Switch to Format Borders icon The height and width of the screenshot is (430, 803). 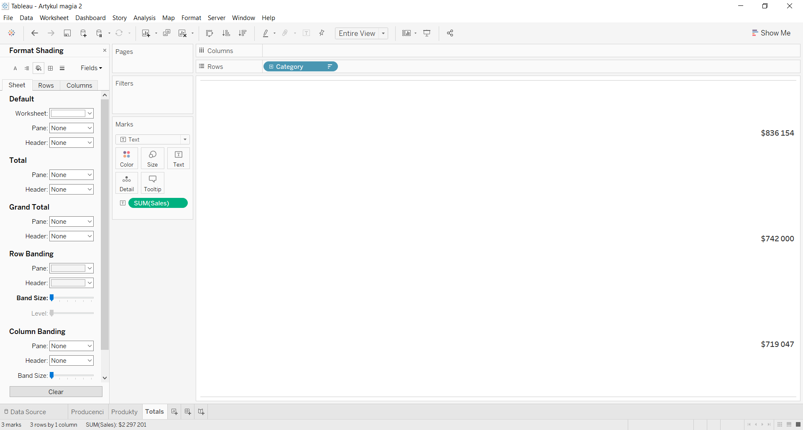[51, 68]
